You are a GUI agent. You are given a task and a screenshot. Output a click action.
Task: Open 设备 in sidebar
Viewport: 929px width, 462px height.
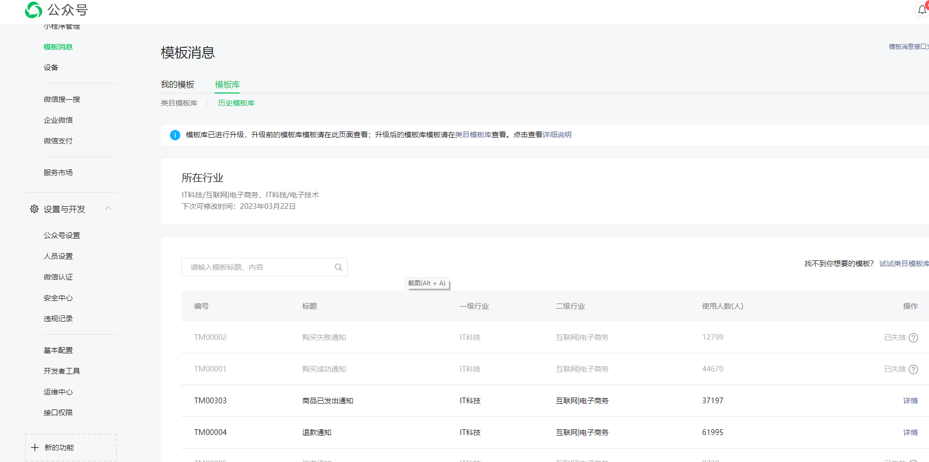(x=51, y=68)
